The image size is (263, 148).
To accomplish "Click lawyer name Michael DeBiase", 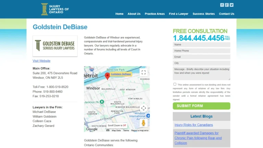I will point(44,112).
